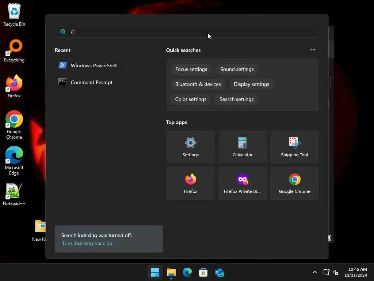Open Everything search desktop shortcut
Screen dimensions: 374x281
tap(14, 51)
